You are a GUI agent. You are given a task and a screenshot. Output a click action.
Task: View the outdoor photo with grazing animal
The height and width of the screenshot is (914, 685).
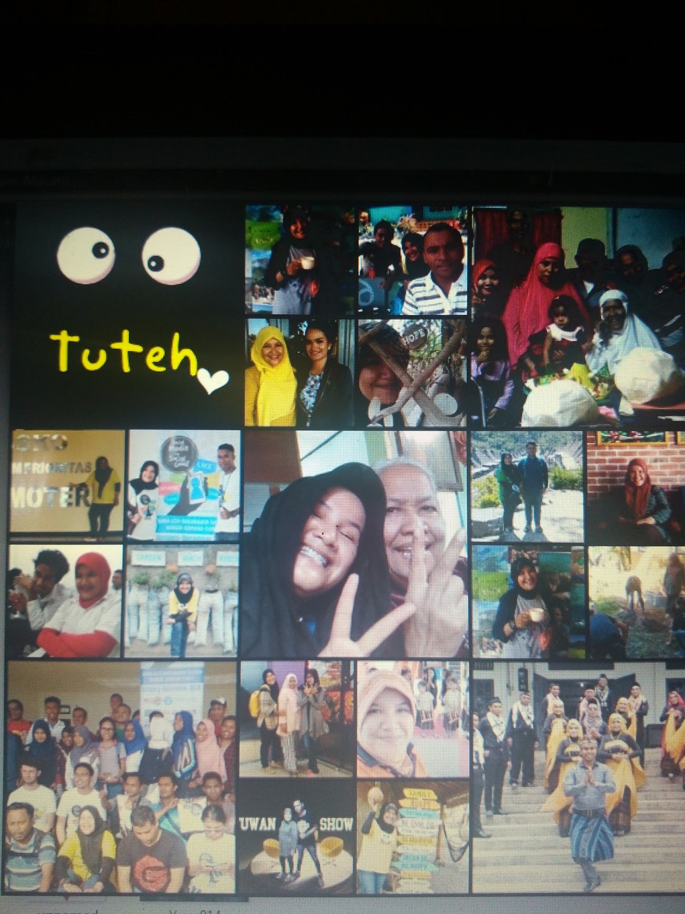click(636, 602)
